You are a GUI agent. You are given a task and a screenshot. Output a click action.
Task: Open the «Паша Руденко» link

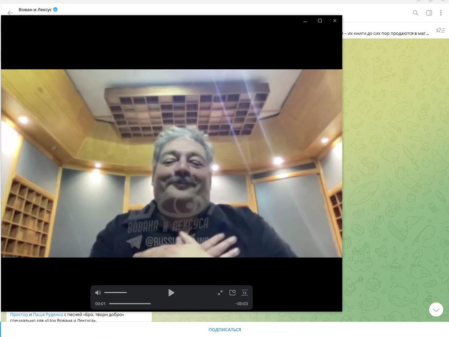point(48,315)
